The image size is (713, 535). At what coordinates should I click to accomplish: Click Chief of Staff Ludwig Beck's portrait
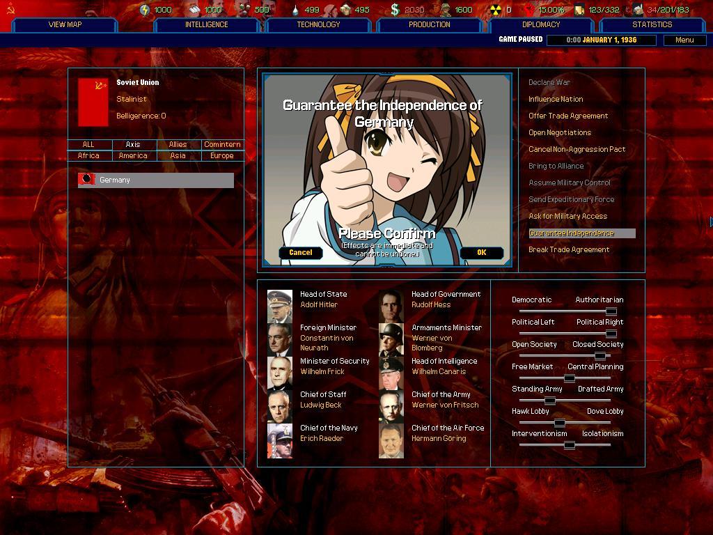[x=280, y=407]
